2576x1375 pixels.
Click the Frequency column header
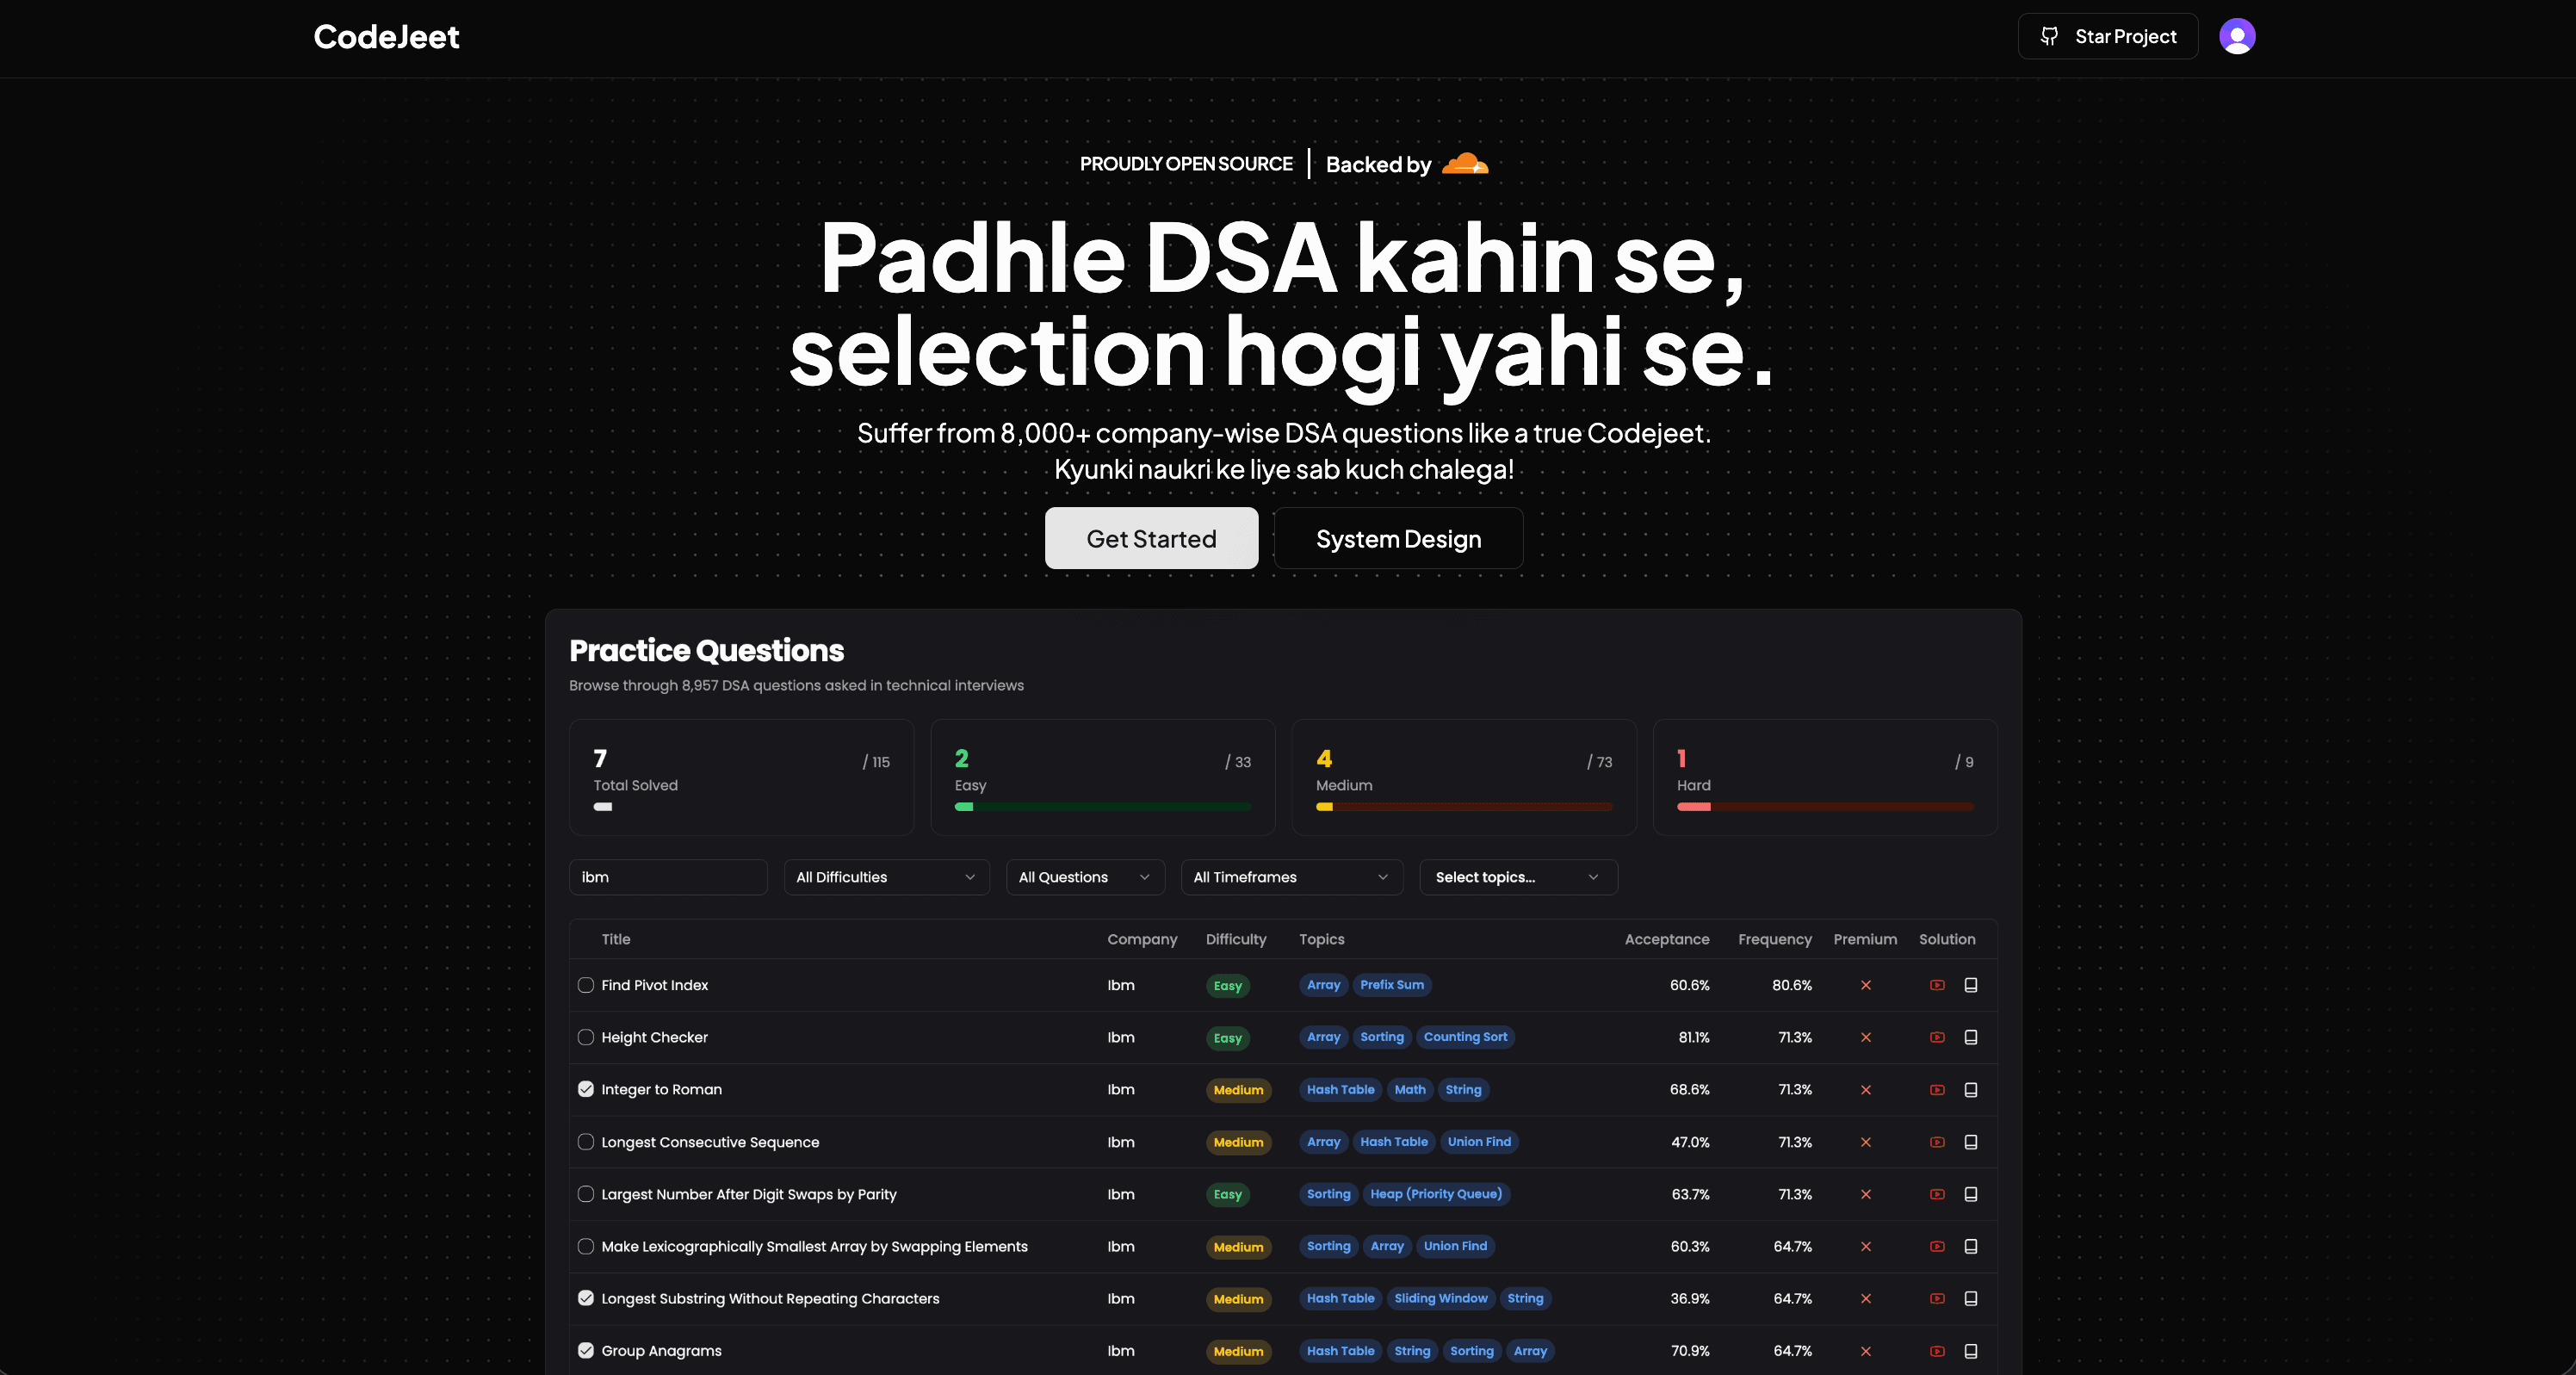(x=1774, y=939)
